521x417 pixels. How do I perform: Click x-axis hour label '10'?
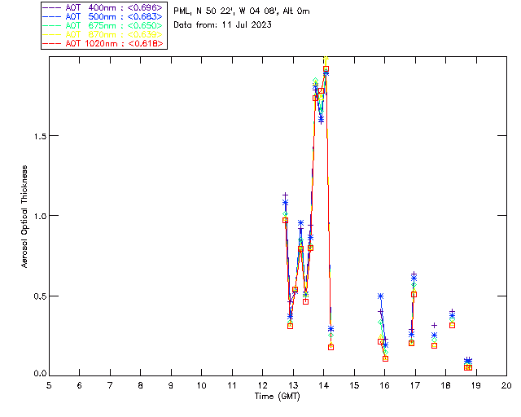[x=201, y=385]
